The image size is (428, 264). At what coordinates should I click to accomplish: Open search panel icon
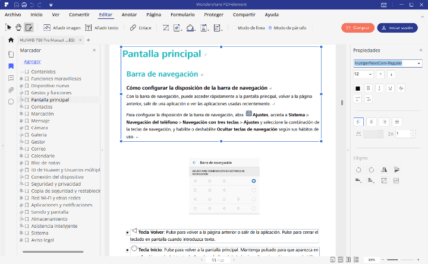click(x=11, y=102)
